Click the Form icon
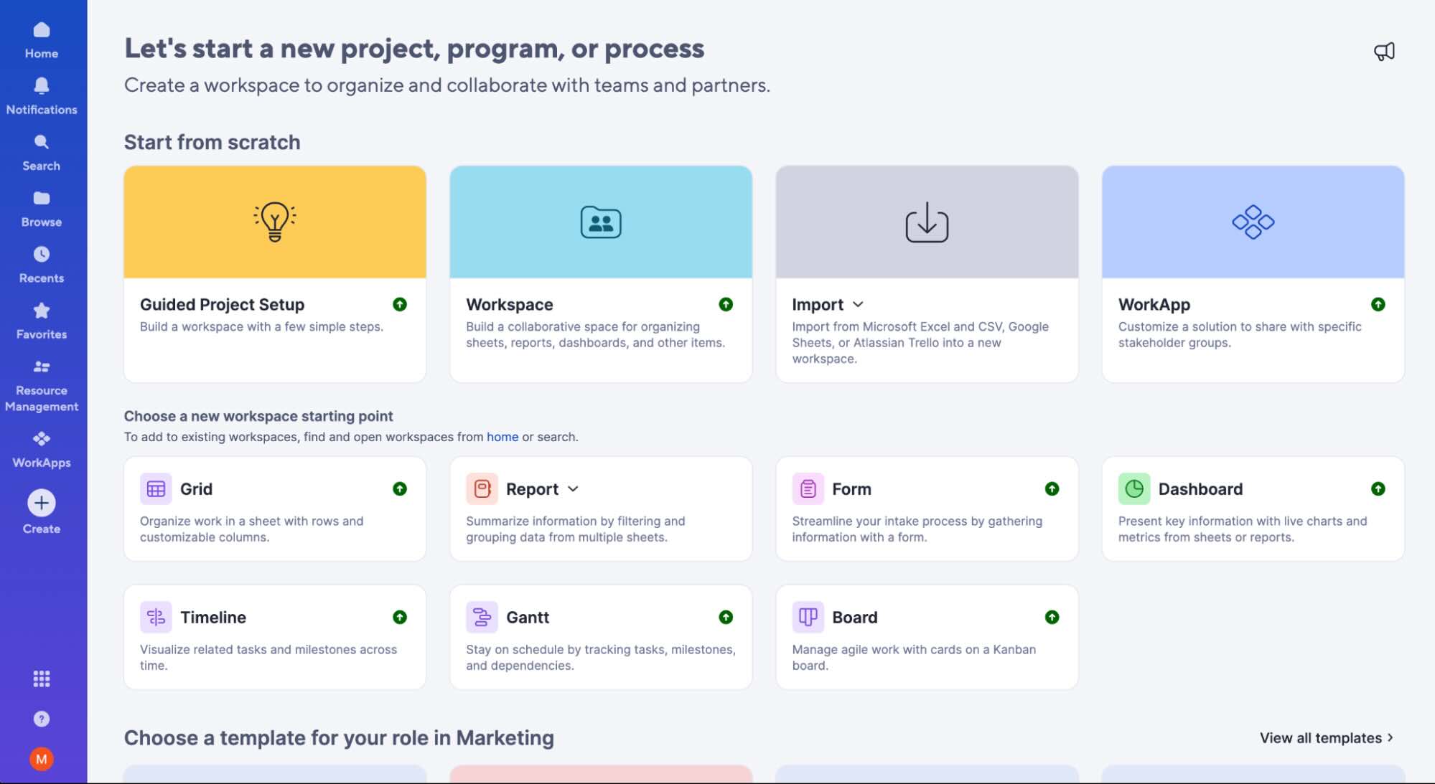The image size is (1435, 784). click(x=808, y=489)
